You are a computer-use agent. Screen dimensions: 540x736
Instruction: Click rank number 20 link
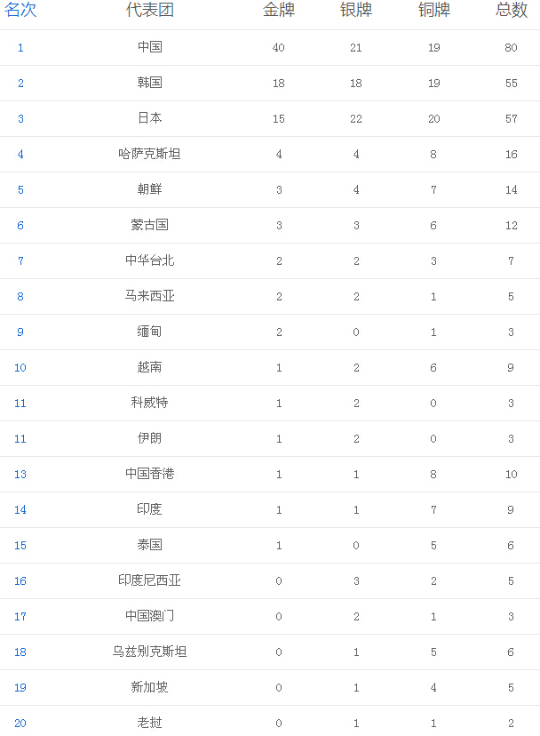(20, 723)
